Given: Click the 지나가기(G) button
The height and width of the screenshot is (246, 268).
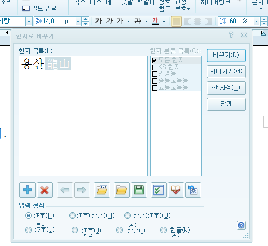Looking at the screenshot, I should [x=226, y=71].
